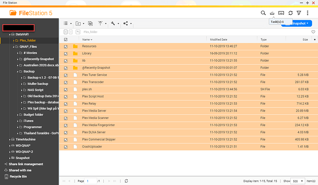This screenshot has height=185, width=318.
Task: Click the share icon in toolbar
Action: coord(125,24)
